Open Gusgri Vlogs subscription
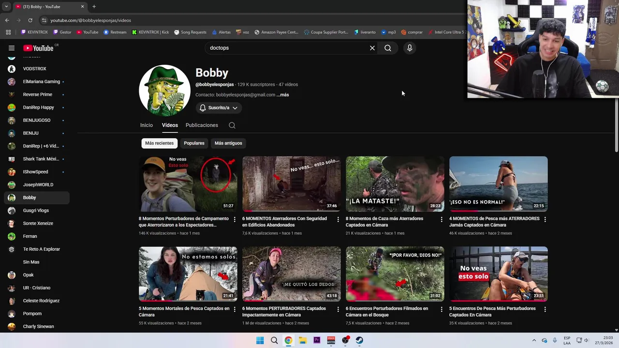The width and height of the screenshot is (619, 348). point(36,210)
